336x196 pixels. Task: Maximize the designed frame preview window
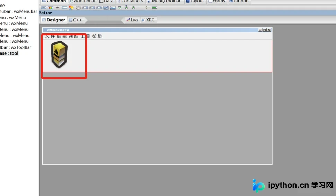[265, 30]
